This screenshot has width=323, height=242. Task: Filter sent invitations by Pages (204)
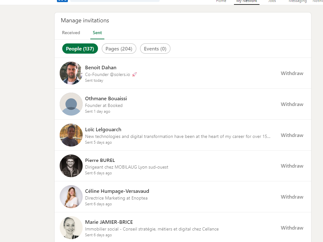tap(119, 49)
